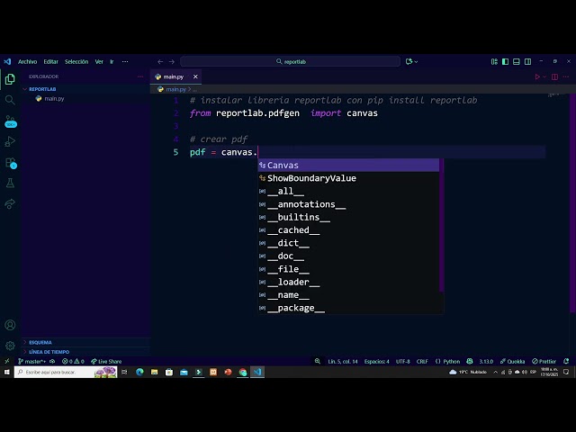Open main.py in the explorer tree
The image size is (576, 432).
(x=54, y=99)
